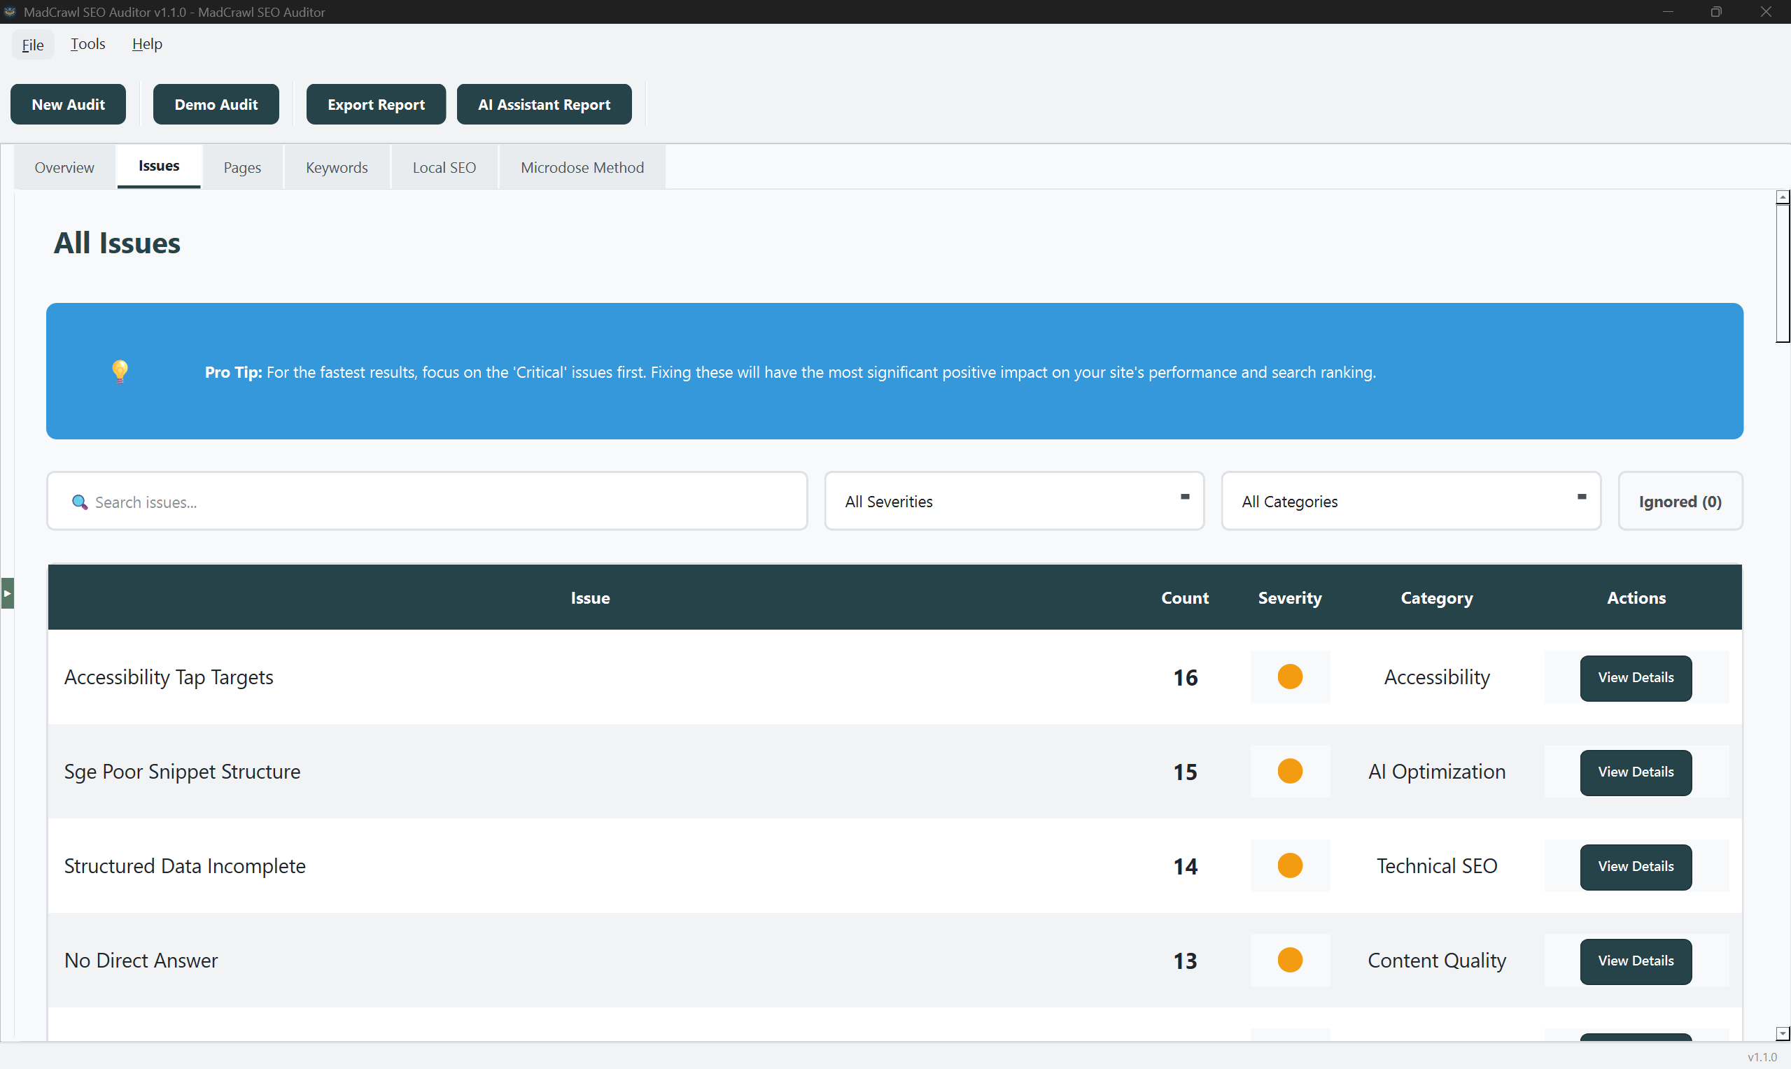Click the Export Report button
The height and width of the screenshot is (1069, 1791).
(x=375, y=104)
